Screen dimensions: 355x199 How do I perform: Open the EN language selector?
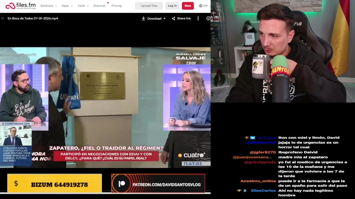205,6
